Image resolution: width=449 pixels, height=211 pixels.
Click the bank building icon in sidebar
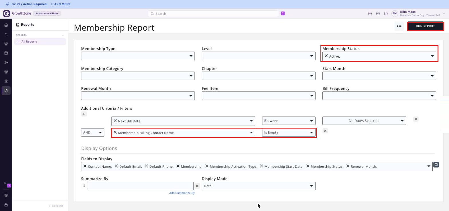(6, 81)
